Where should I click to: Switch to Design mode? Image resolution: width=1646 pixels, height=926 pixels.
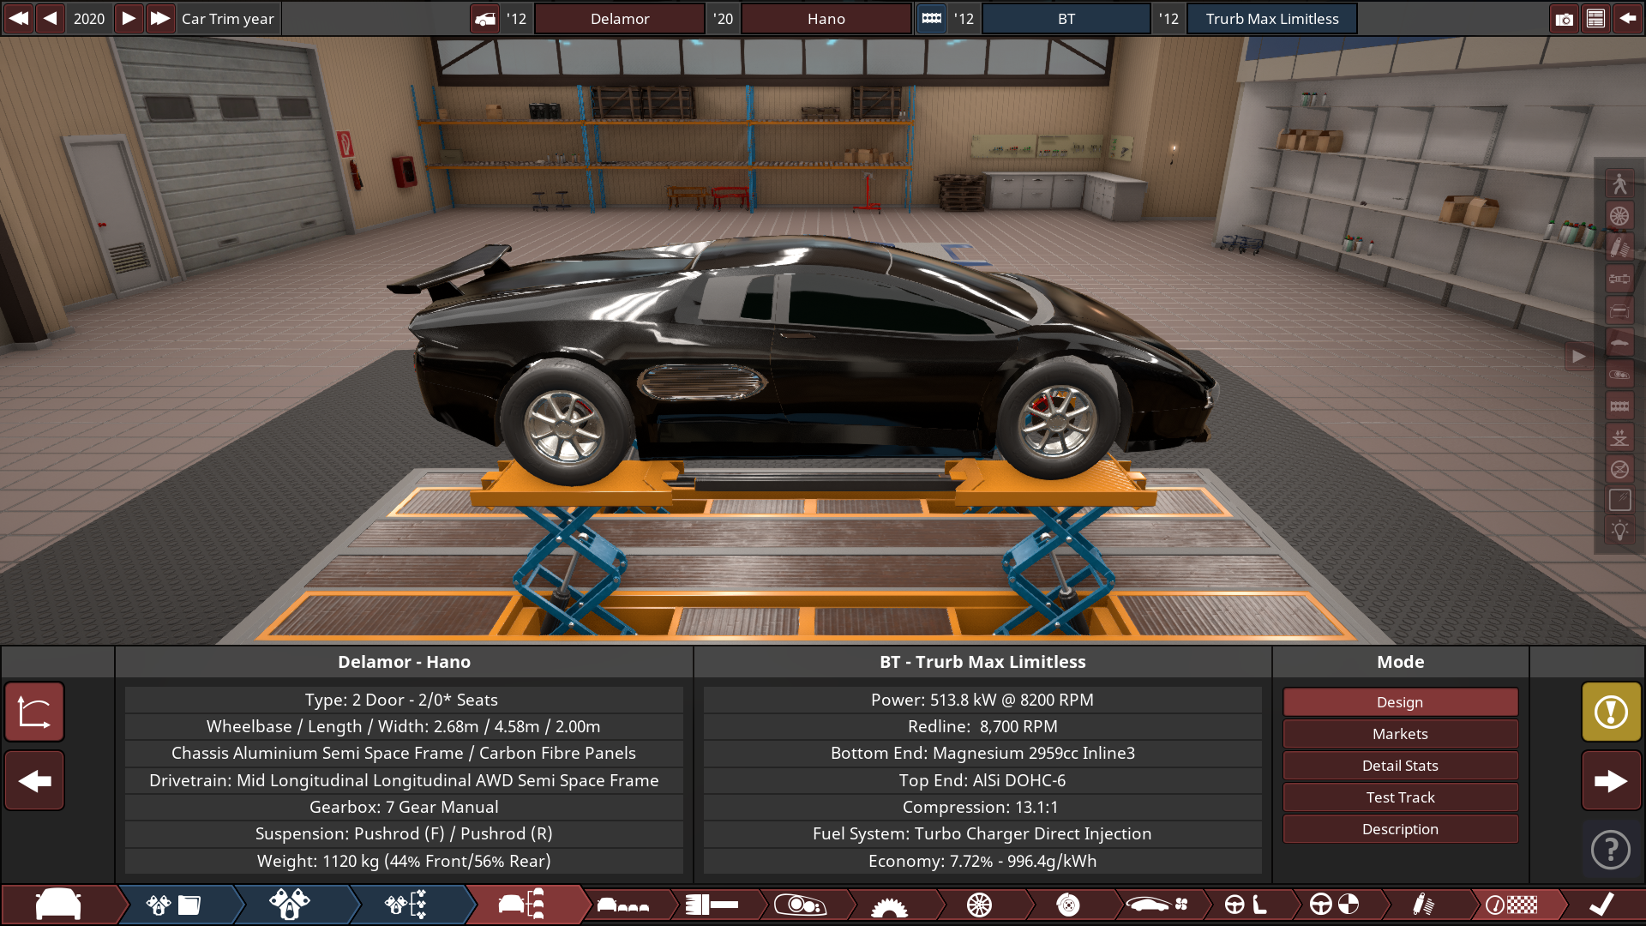tap(1400, 701)
